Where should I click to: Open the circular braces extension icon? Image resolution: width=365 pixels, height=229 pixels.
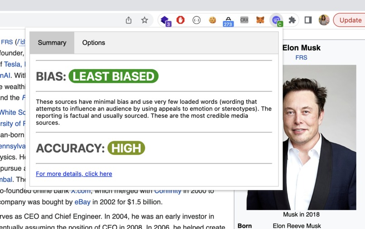(x=197, y=20)
